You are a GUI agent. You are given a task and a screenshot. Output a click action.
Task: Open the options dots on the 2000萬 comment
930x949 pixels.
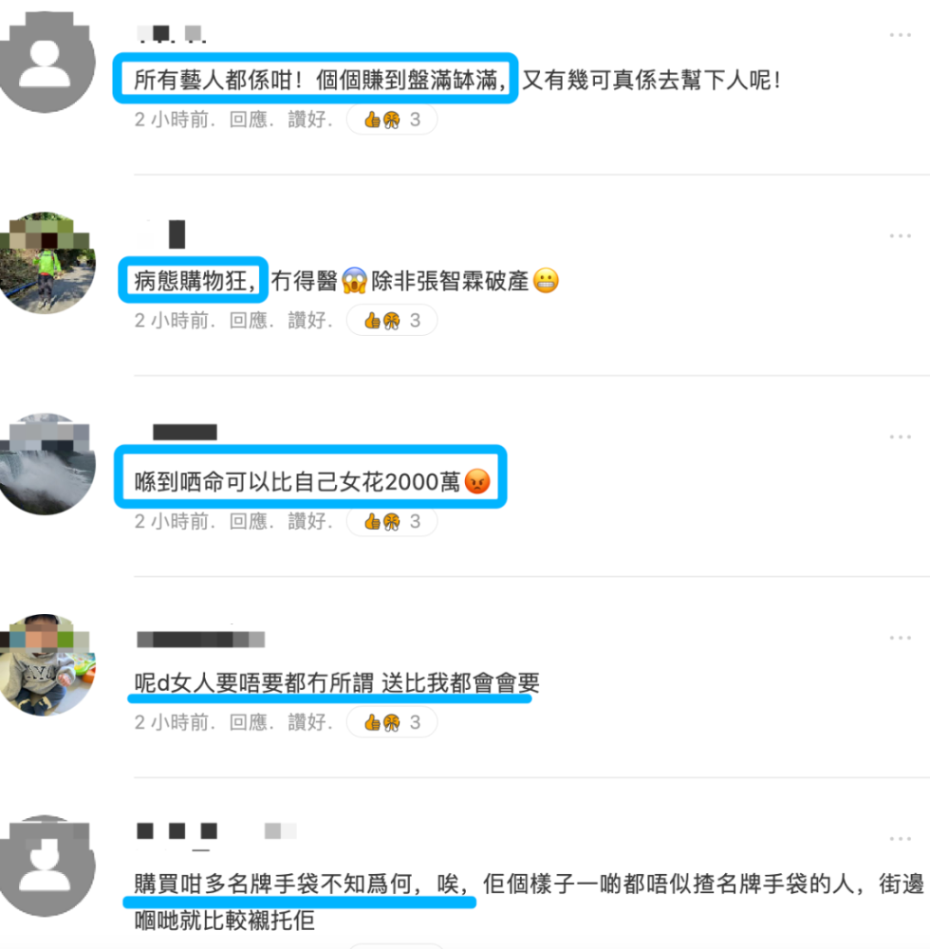coord(900,437)
